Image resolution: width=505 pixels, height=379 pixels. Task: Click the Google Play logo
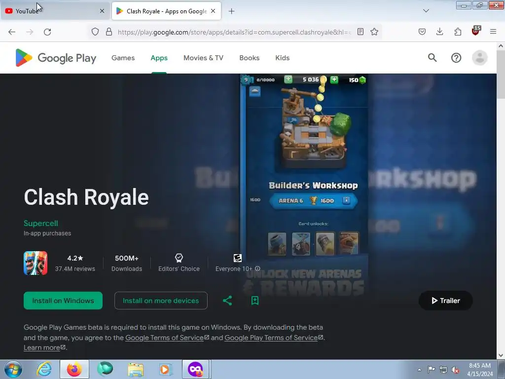point(56,58)
